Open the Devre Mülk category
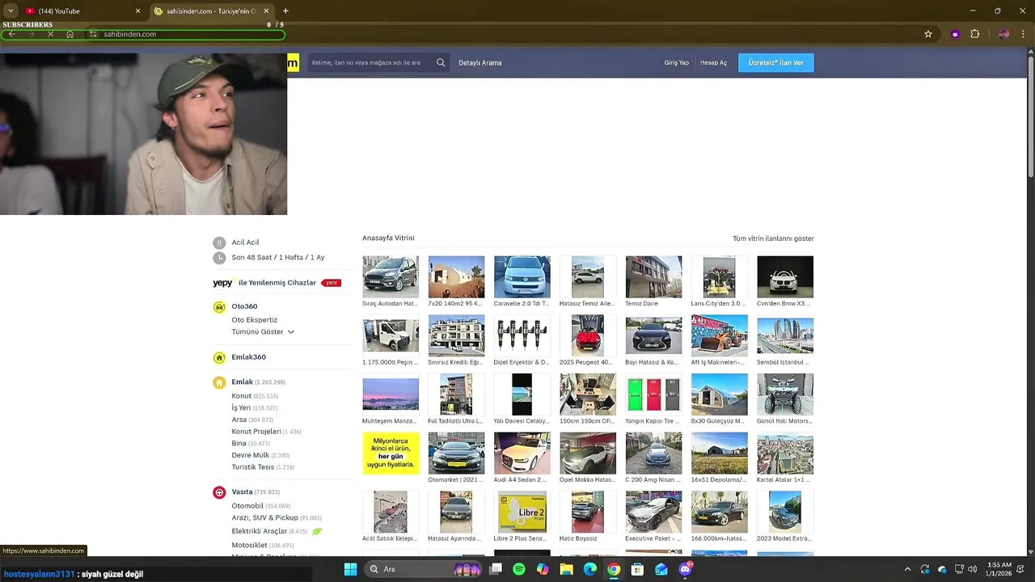 point(251,455)
